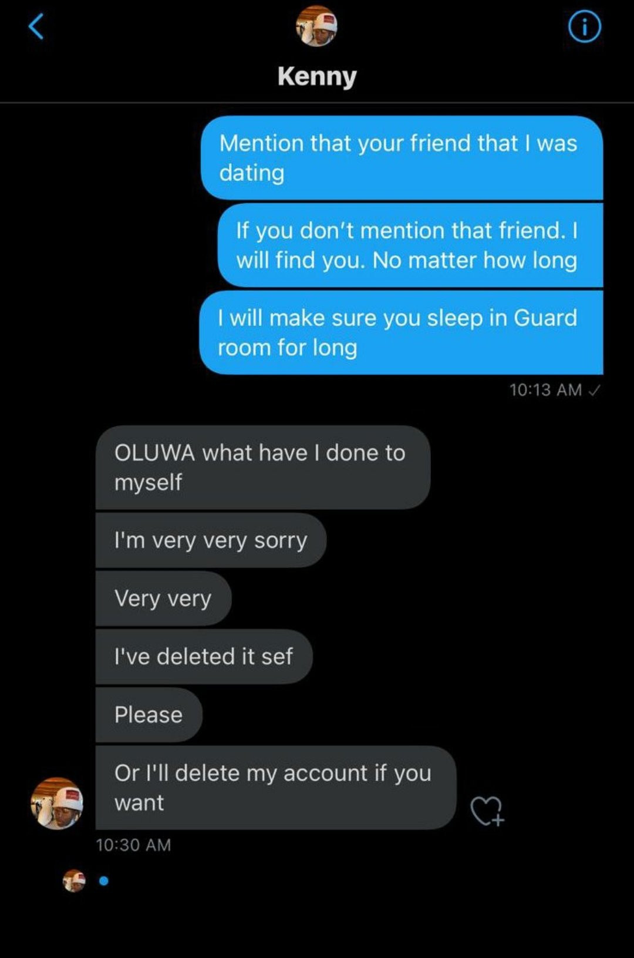Screen dimensions: 634x958
Task: Tap the heart reaction icon
Action: point(487,811)
